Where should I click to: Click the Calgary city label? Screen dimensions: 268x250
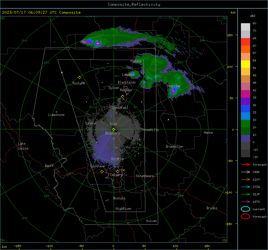[116, 175]
